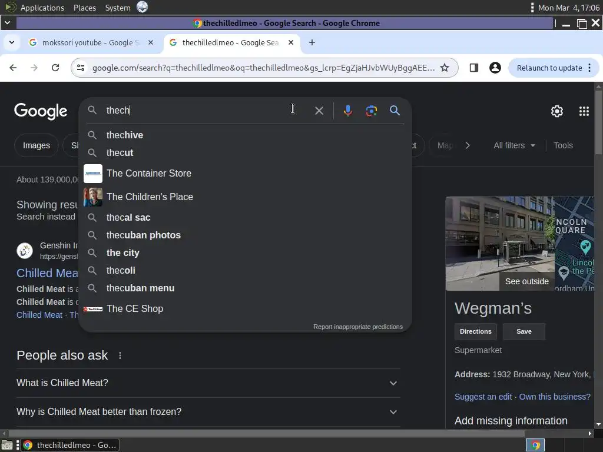This screenshot has width=603, height=452.
Task: Select suggestion thecal sac
Action: pyautogui.click(x=245, y=218)
